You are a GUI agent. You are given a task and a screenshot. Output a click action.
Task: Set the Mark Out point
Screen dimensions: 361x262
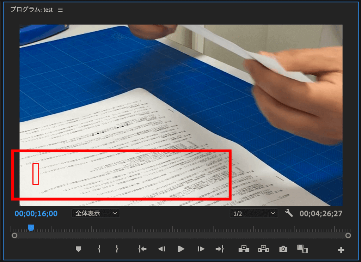pos(117,249)
